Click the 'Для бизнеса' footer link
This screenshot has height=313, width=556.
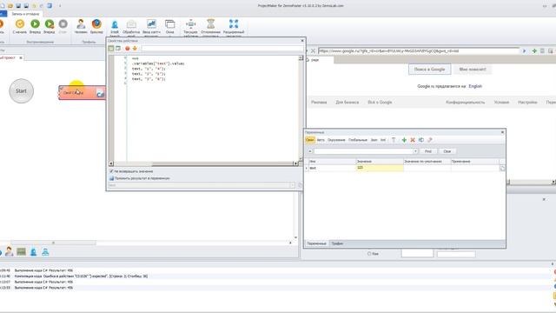[347, 103]
